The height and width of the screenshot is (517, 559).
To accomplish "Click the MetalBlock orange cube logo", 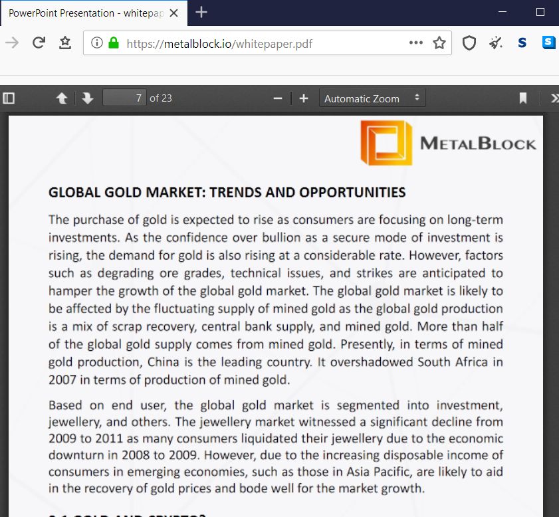I will tap(386, 143).
